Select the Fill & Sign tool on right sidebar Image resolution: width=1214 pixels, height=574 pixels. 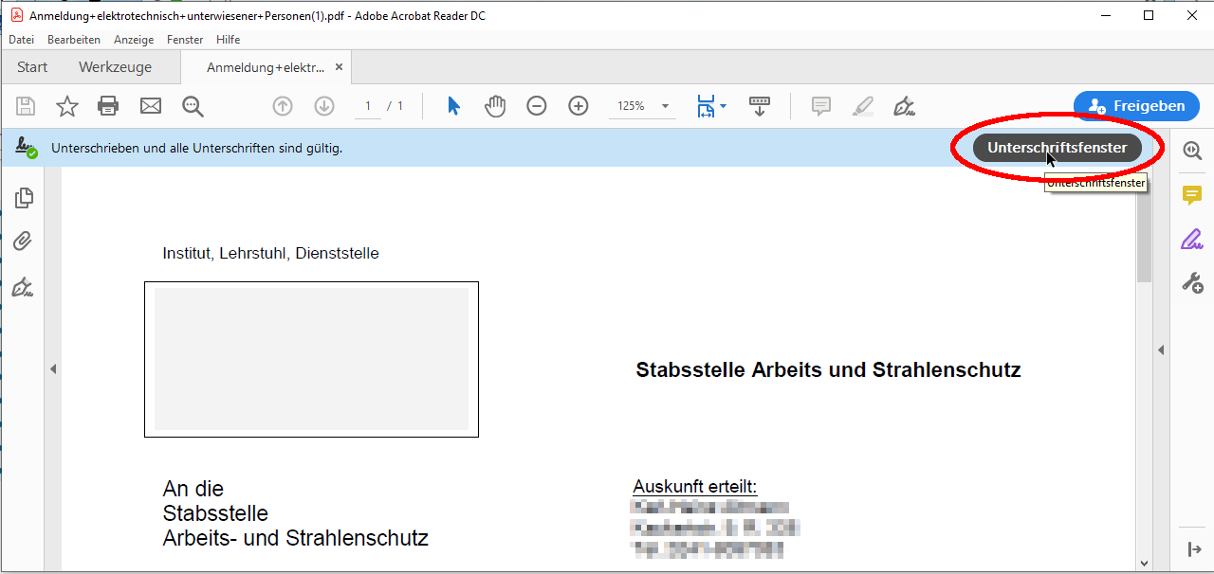tap(1192, 239)
